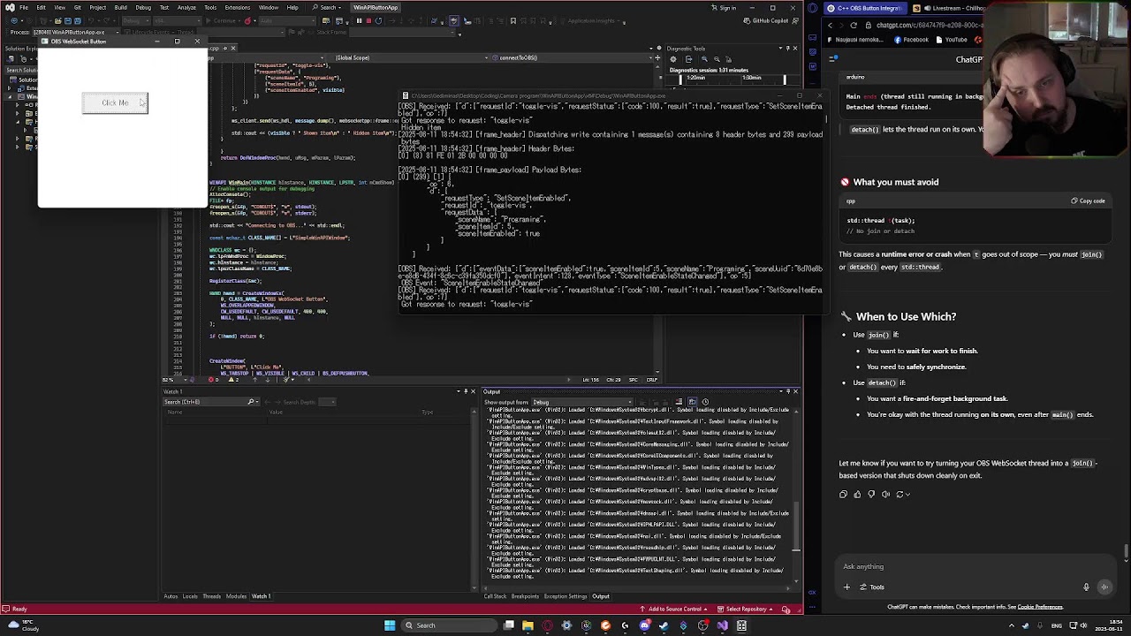The width and height of the screenshot is (1131, 636).
Task: Click the 'Click Me' button in OBS WebSocket window
Action: pyautogui.click(x=115, y=103)
